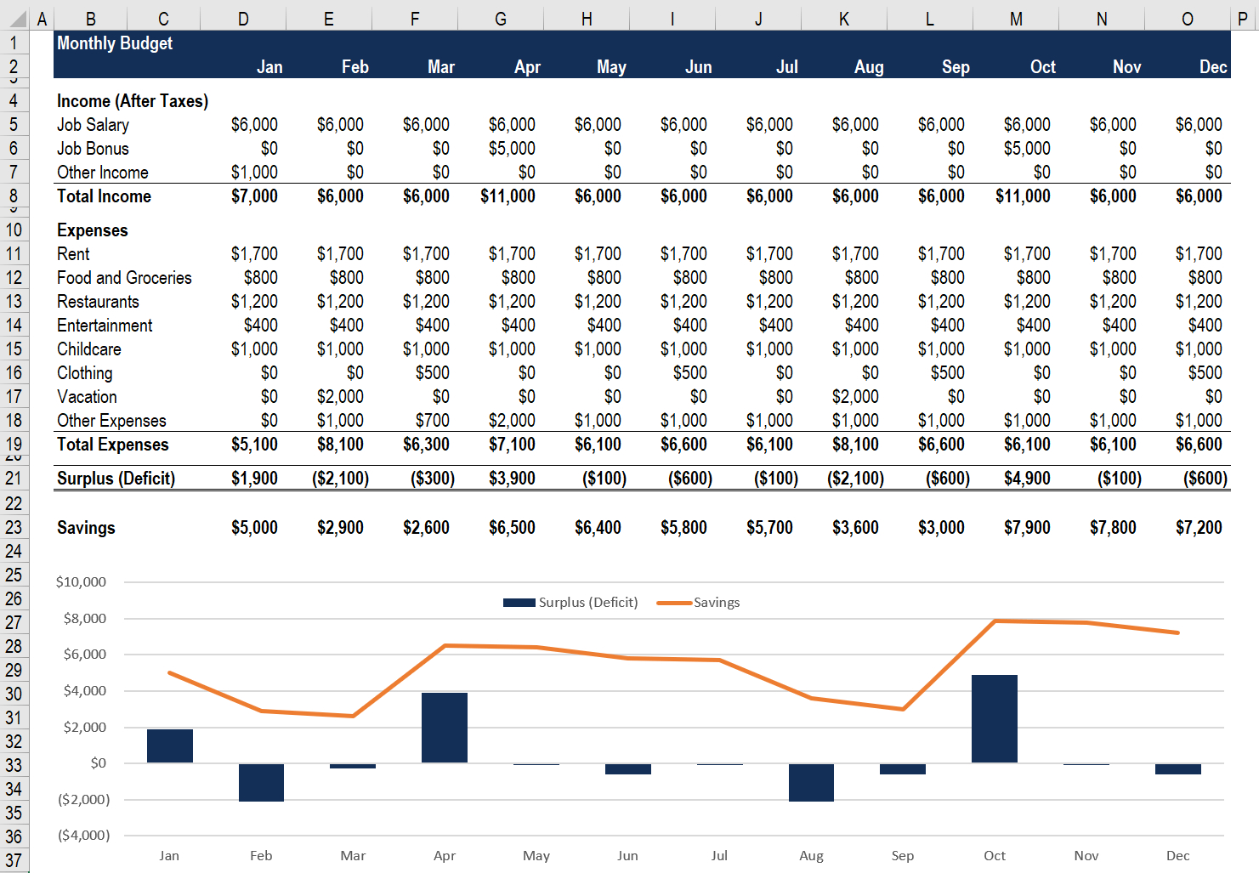The width and height of the screenshot is (1259, 873).
Task: Click the Monthly Budget title cell
Action: coord(114,43)
